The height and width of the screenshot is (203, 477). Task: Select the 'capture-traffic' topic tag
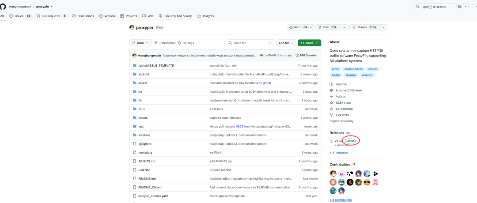point(353,69)
